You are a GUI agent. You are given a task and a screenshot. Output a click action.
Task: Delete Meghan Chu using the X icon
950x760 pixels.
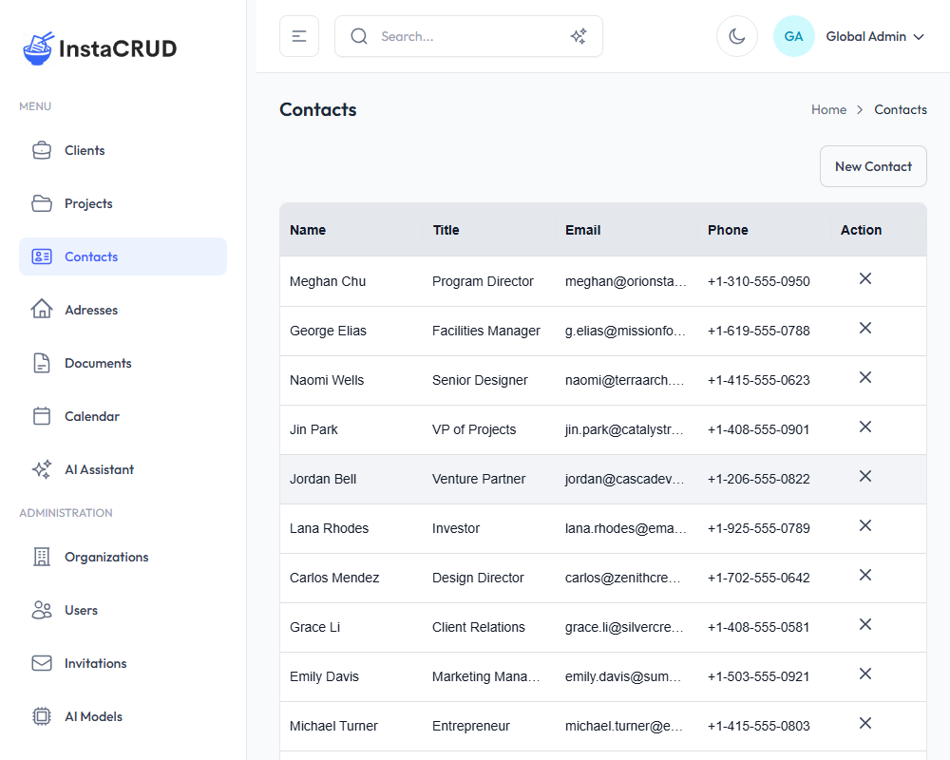click(x=864, y=278)
